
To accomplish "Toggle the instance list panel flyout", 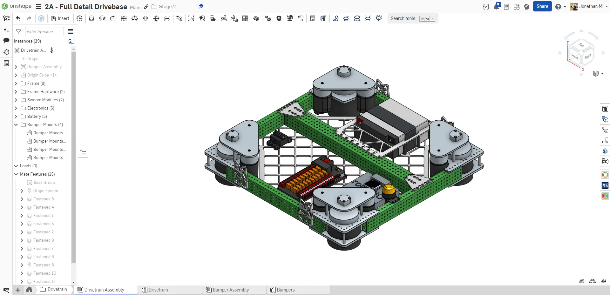I will coord(83,152).
